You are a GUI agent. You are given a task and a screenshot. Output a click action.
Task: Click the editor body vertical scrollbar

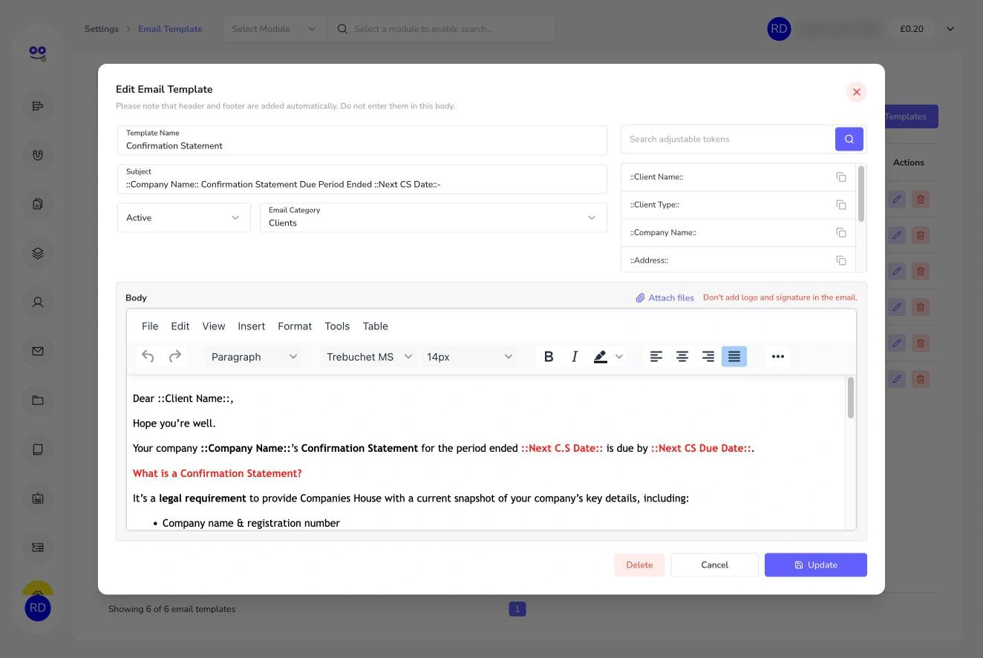point(851,398)
